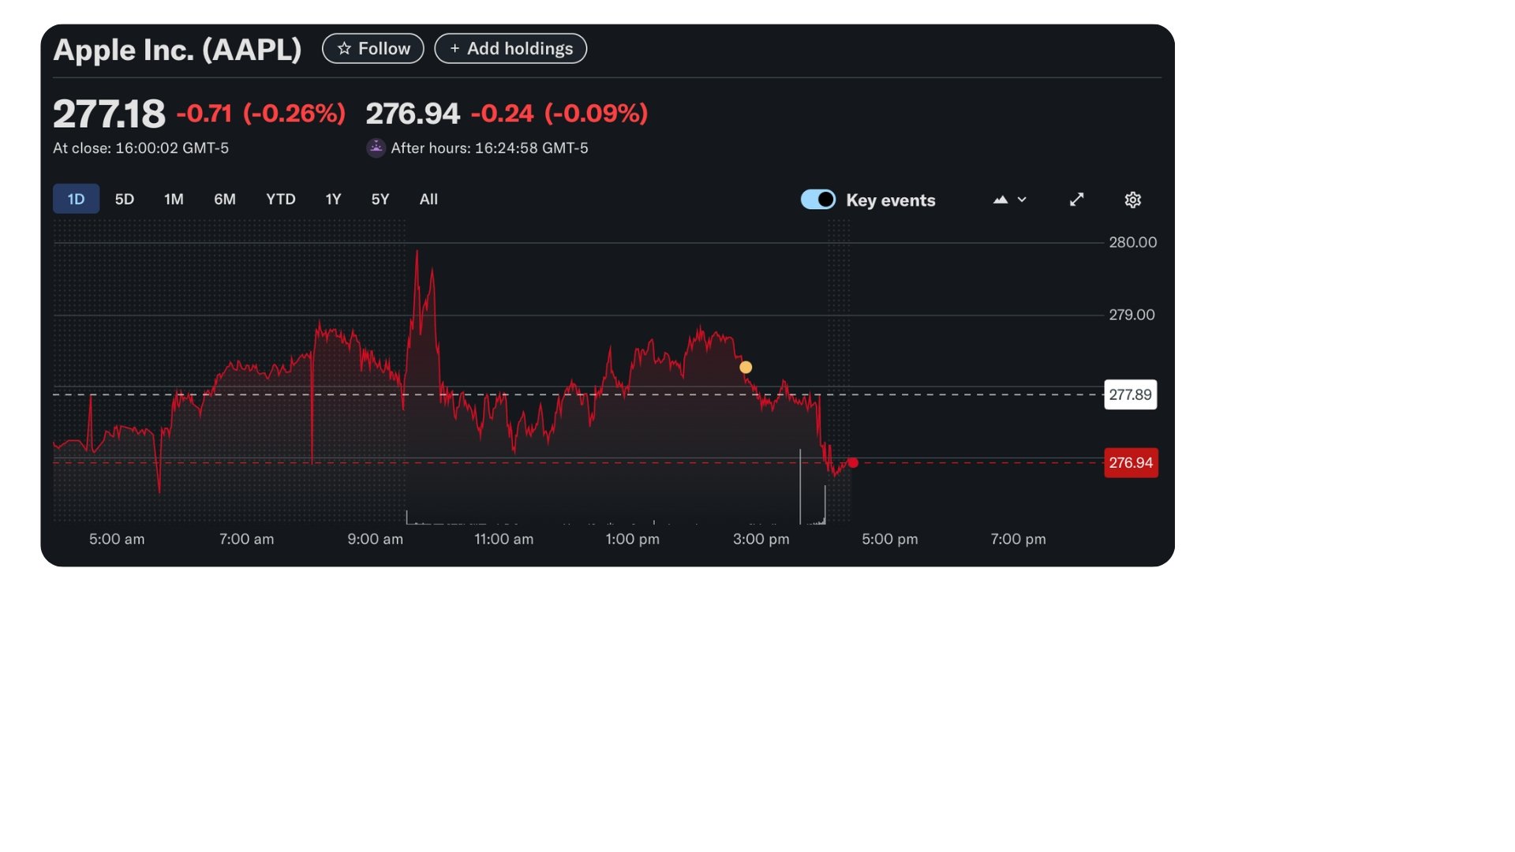The image size is (1515, 852).
Task: Click the star icon in Follow button
Action: tap(344, 48)
